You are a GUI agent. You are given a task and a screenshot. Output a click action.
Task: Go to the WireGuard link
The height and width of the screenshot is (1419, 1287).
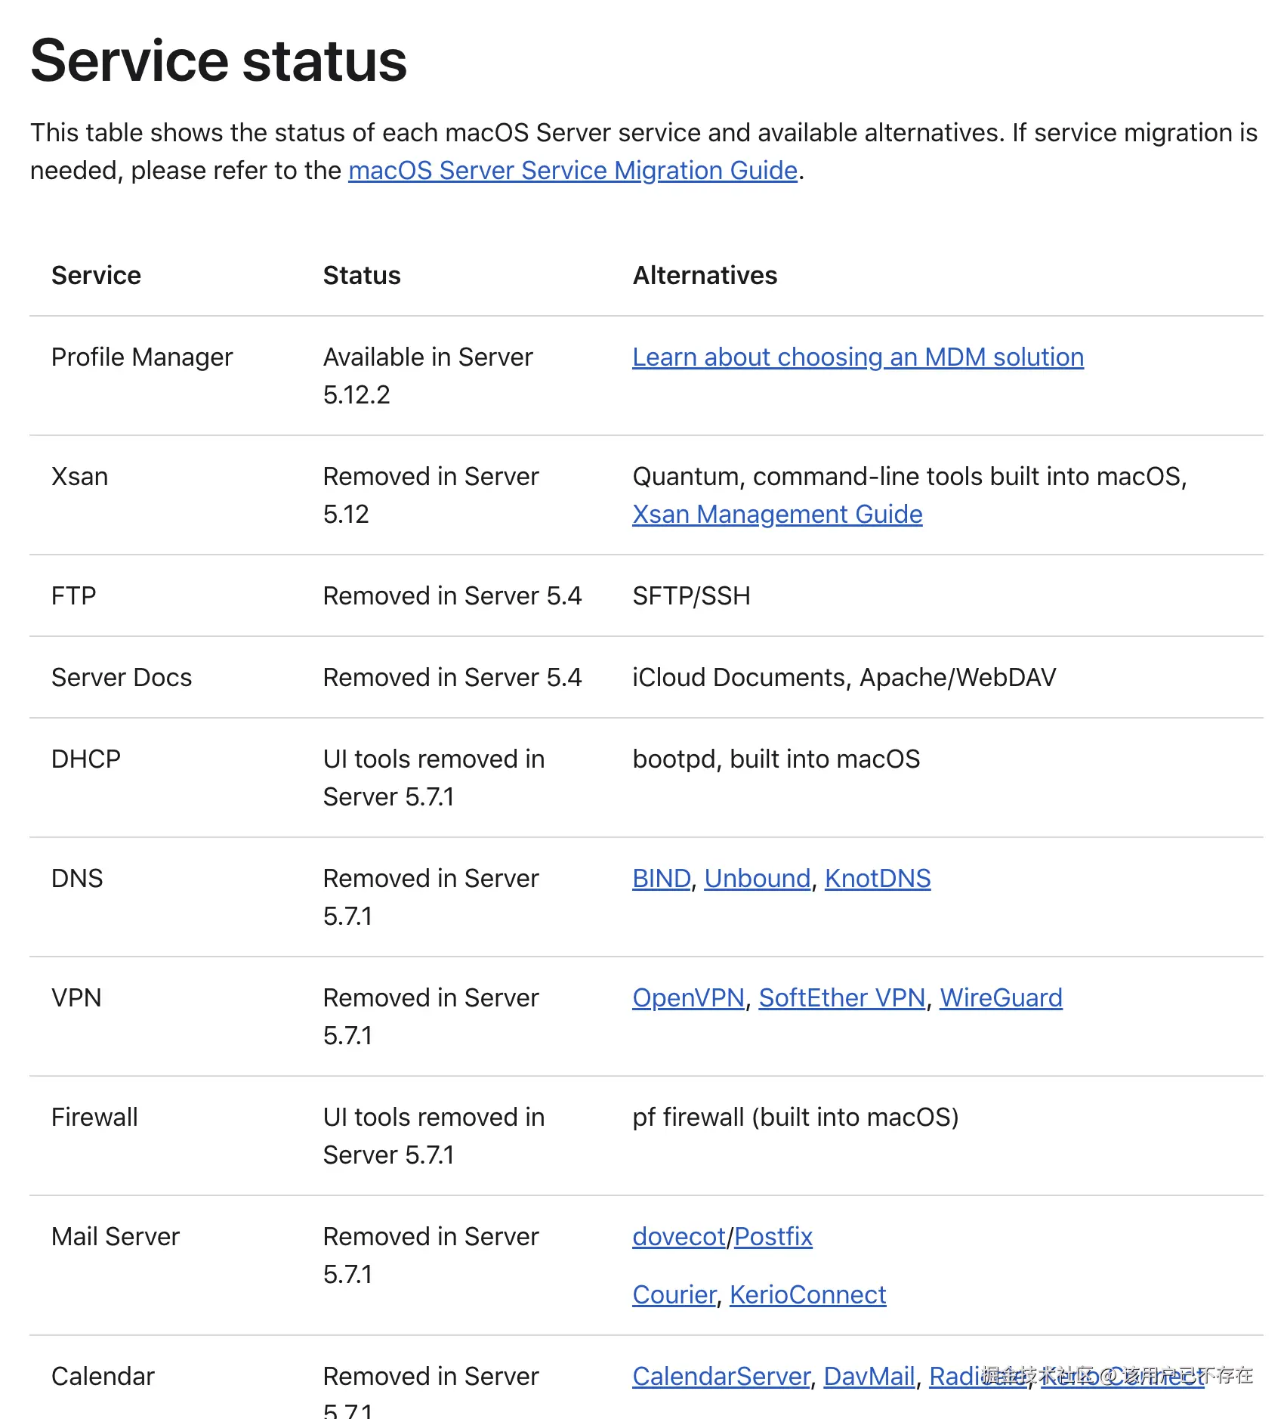click(x=1000, y=998)
